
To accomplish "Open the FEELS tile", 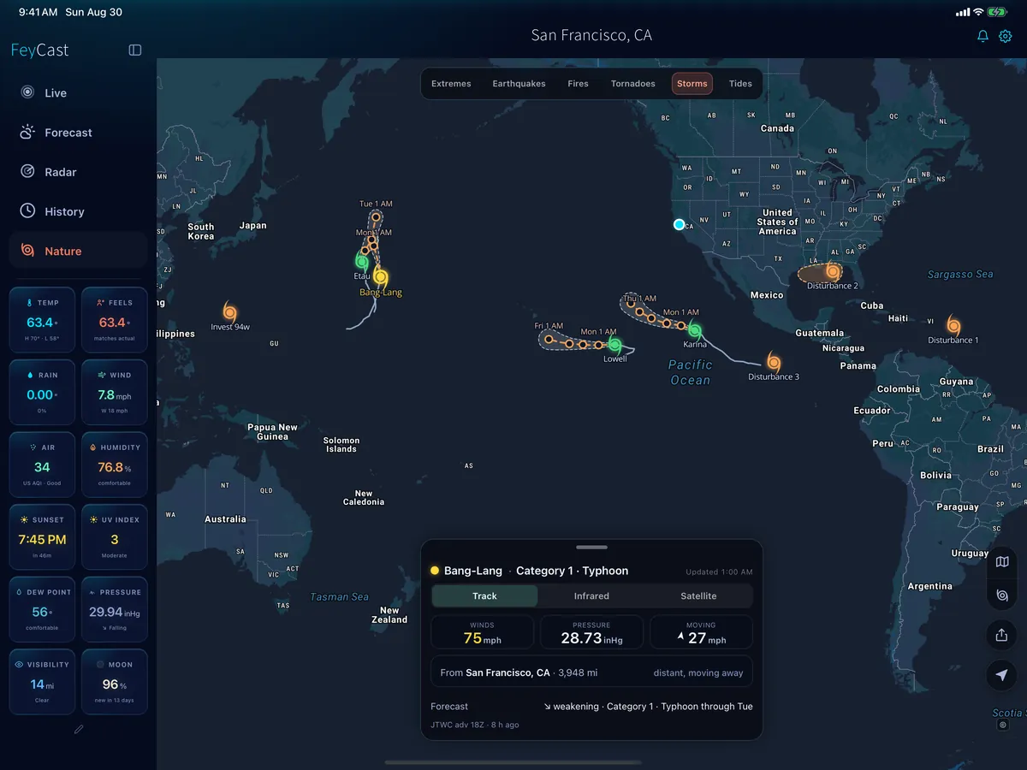I will 114,320.
